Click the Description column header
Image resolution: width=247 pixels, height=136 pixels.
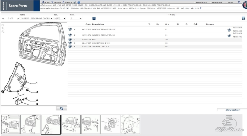coord(98,24)
